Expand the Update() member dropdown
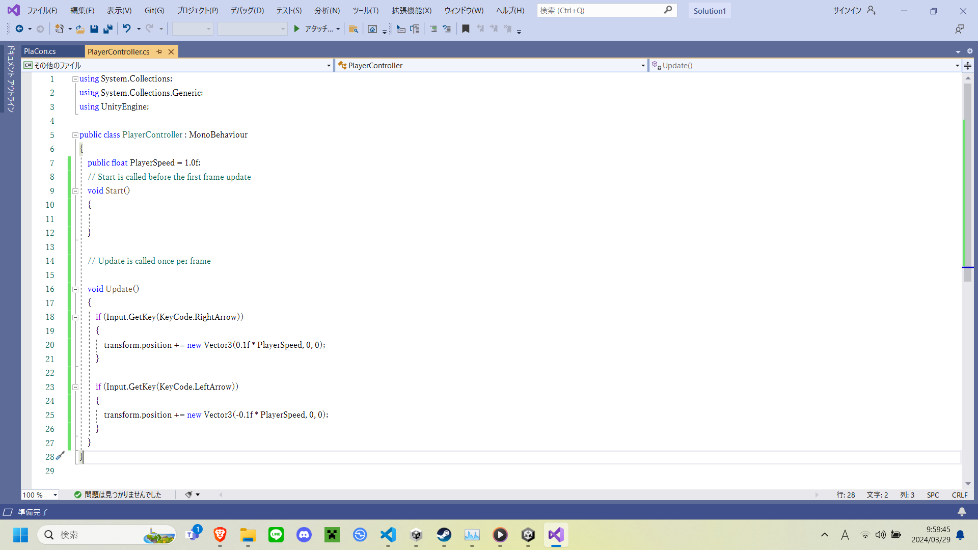 [x=957, y=66]
